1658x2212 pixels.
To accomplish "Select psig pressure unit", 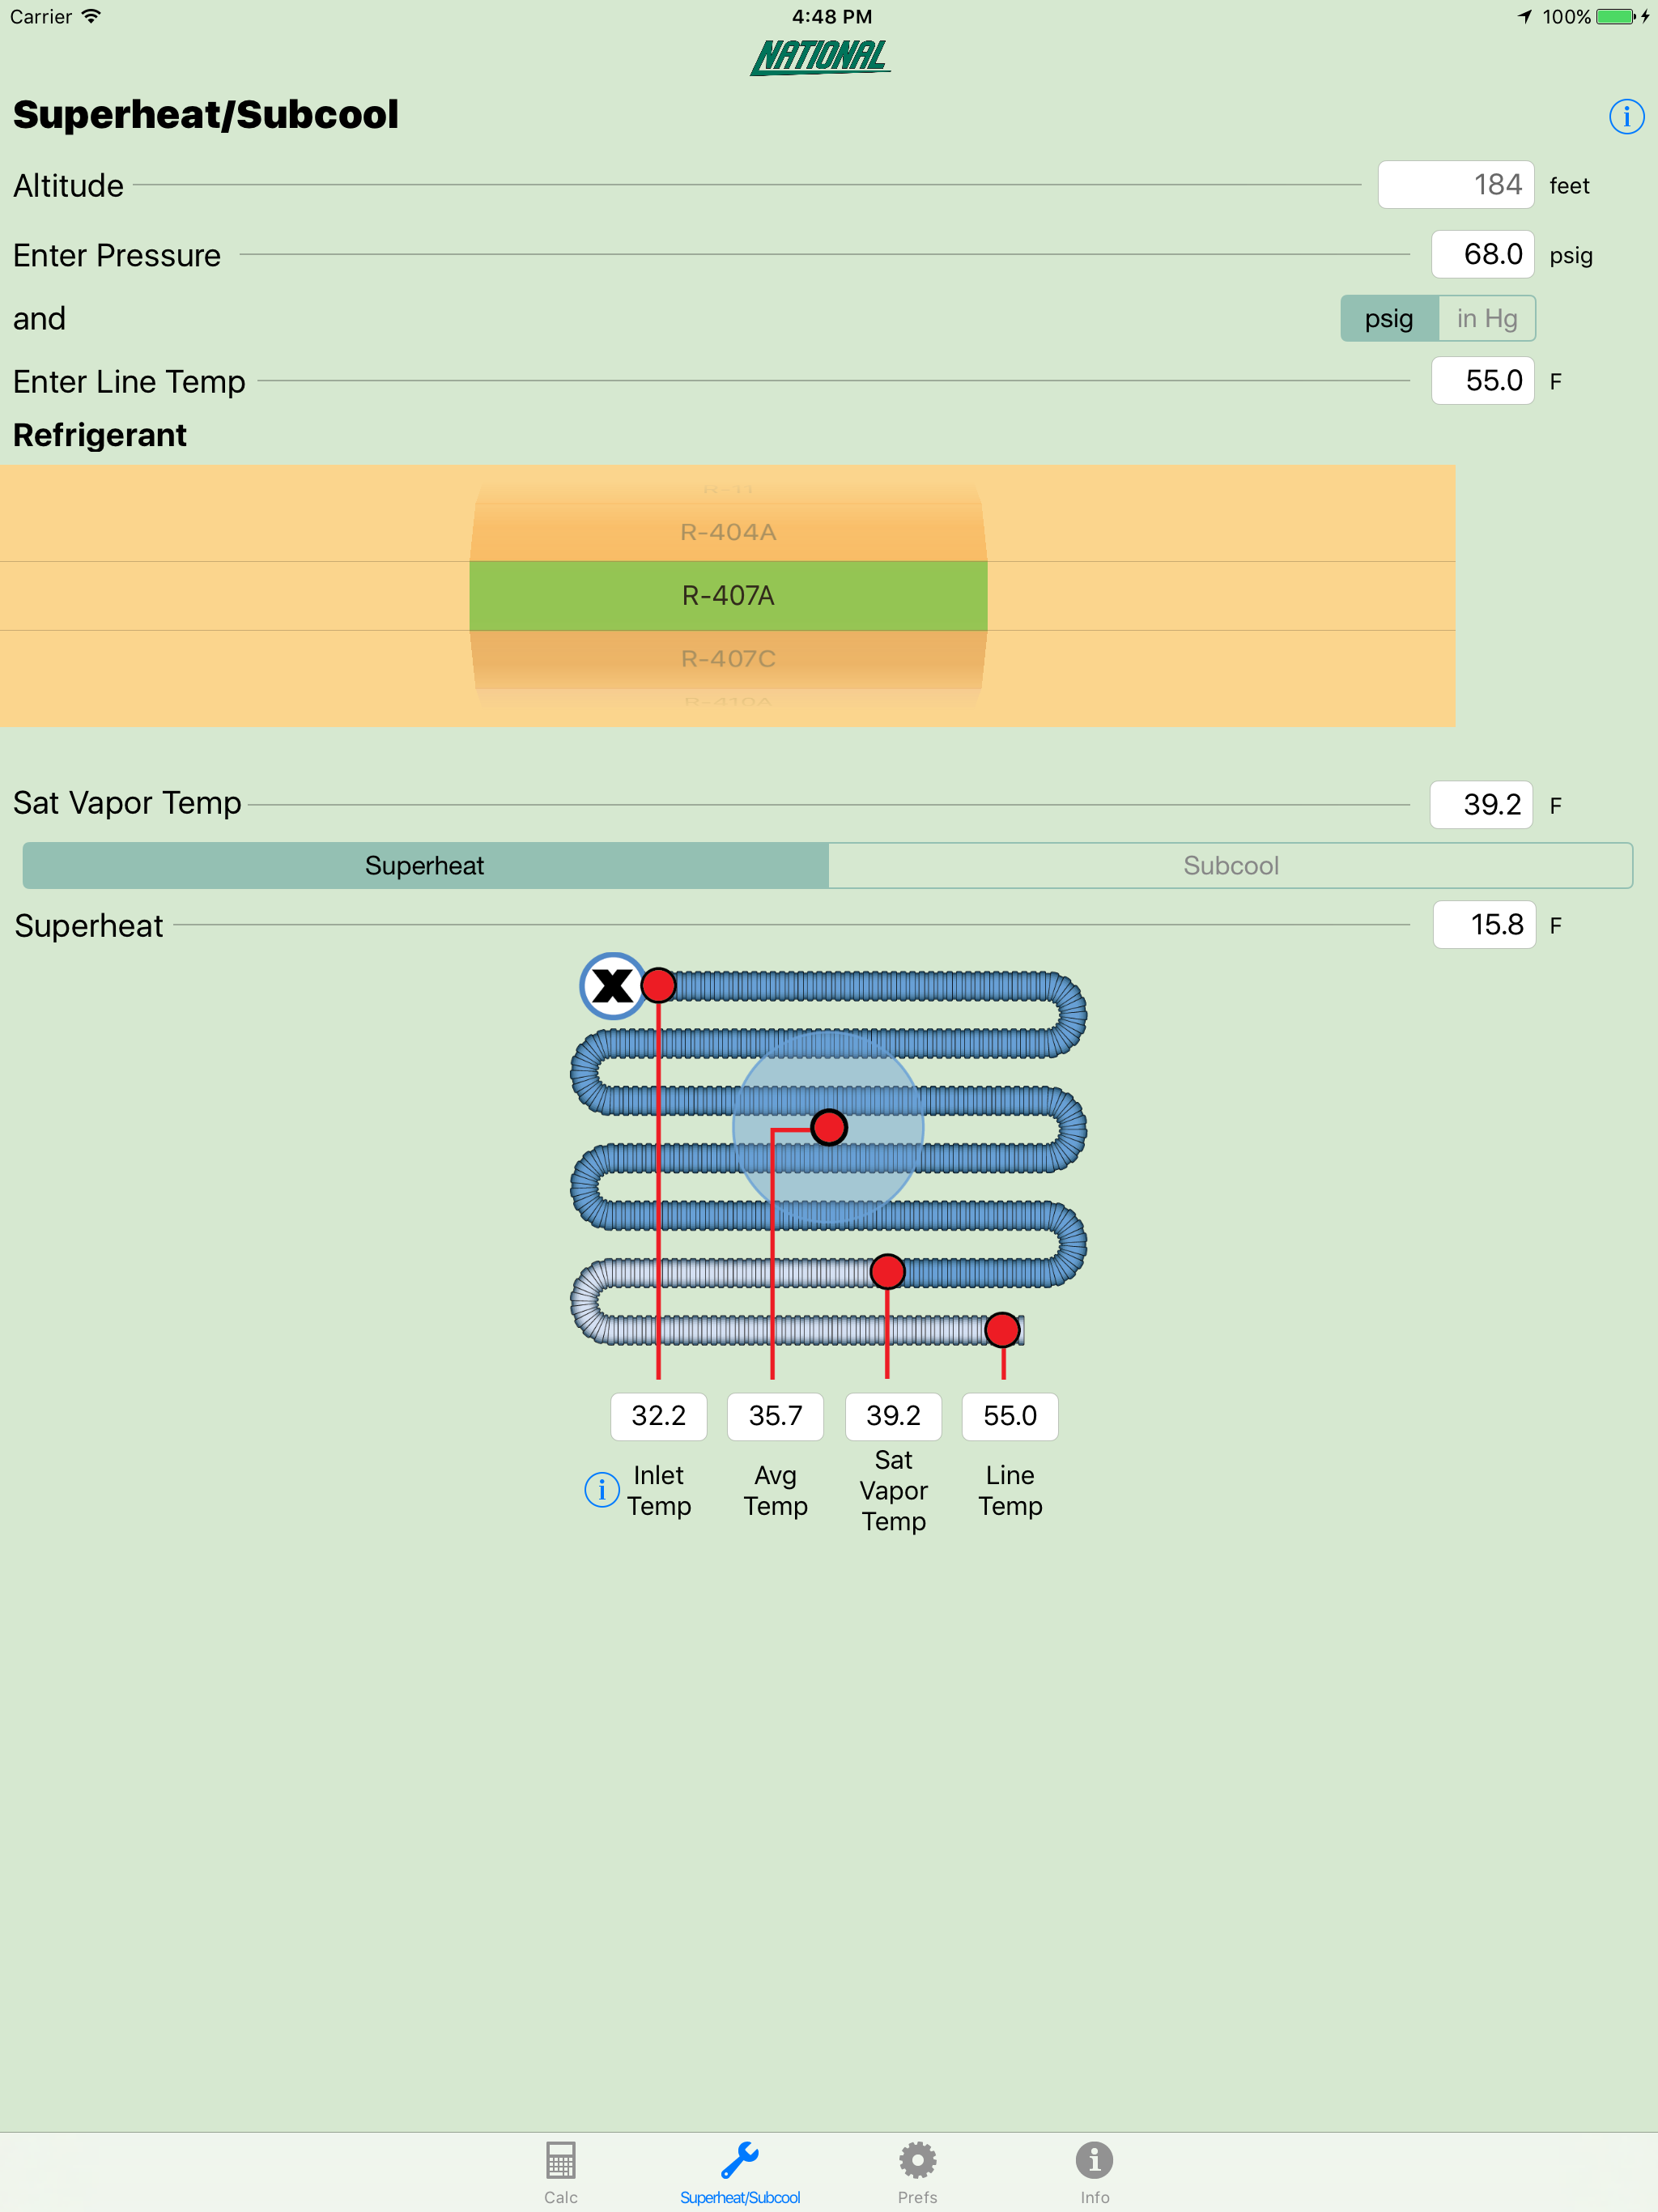I will (1389, 318).
